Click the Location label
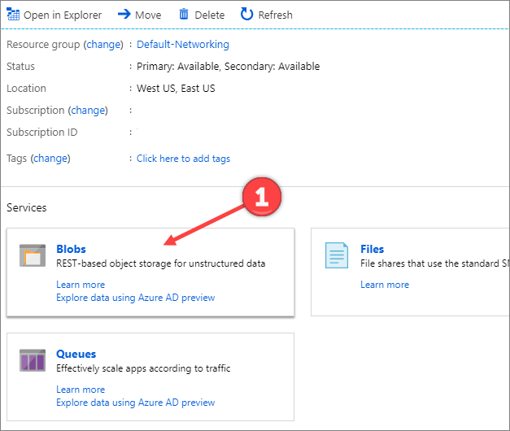This screenshot has height=431, width=510. (x=26, y=89)
